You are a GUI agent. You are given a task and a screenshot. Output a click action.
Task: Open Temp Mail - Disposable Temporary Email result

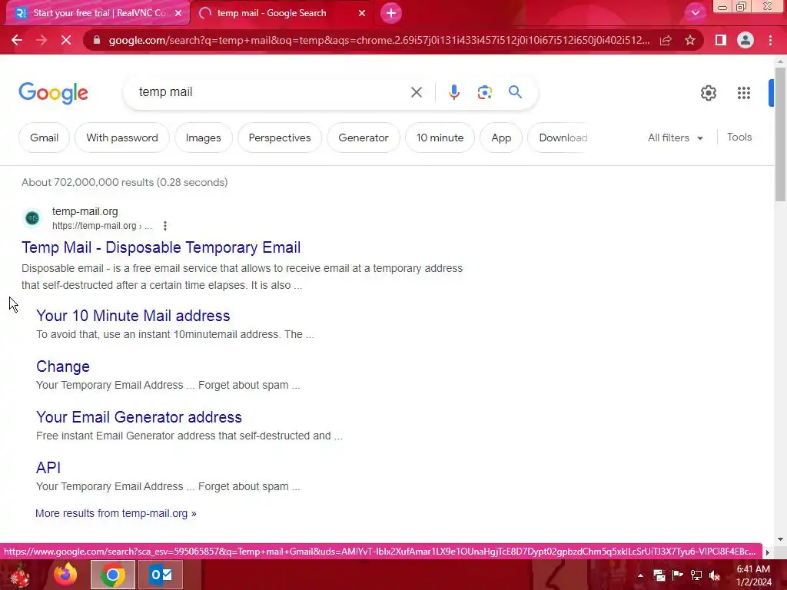(161, 247)
